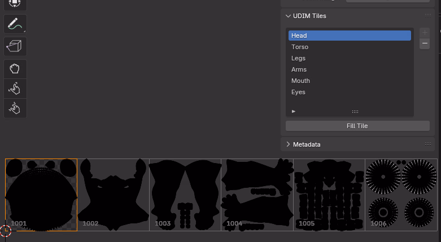Click Metadata panel drag handle
The width and height of the screenshot is (441, 242).
[x=428, y=144]
